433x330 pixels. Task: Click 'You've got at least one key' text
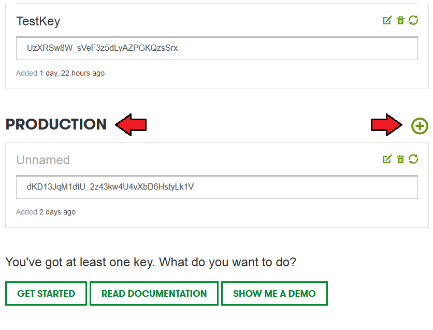point(151,262)
